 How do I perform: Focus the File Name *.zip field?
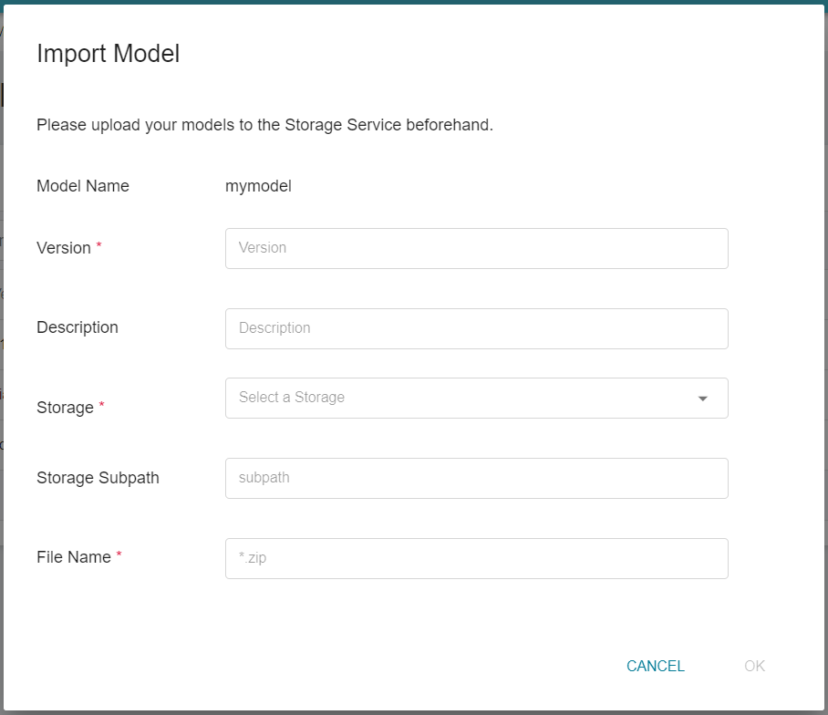coord(476,559)
